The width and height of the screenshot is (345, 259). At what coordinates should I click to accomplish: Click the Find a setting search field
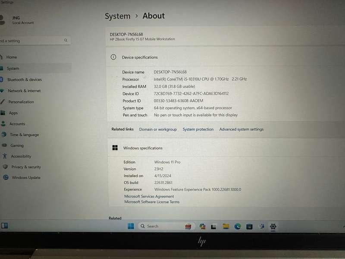point(35,41)
